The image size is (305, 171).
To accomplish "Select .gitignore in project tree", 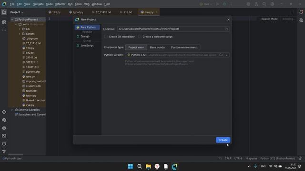I will [32, 38].
